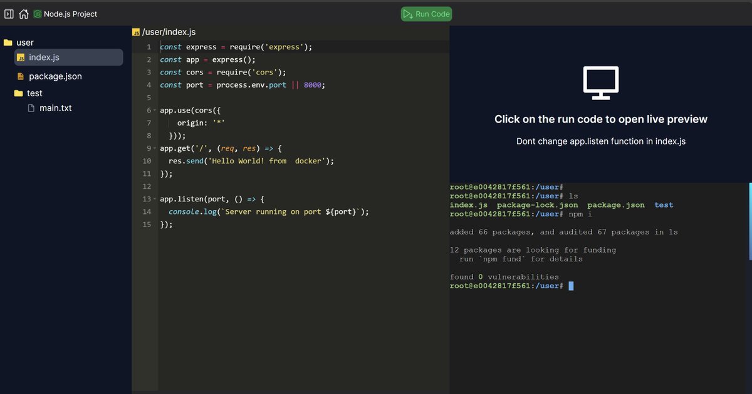Screen dimensions: 752x394
Task: Click the res.send Hello World line
Action: [x=251, y=161]
